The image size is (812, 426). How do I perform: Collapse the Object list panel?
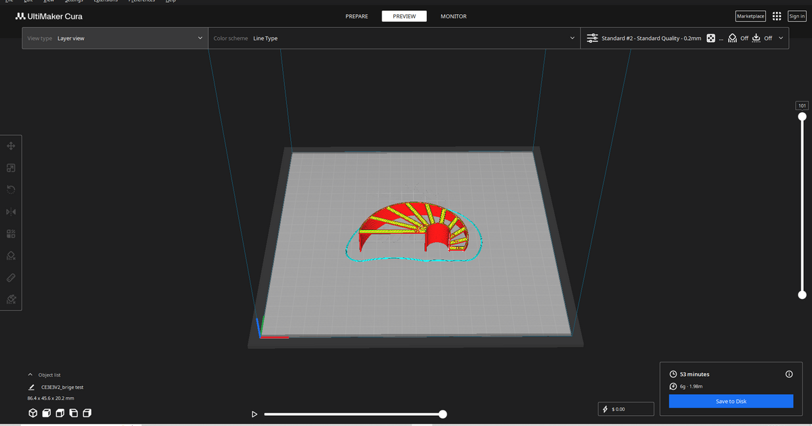pos(30,374)
